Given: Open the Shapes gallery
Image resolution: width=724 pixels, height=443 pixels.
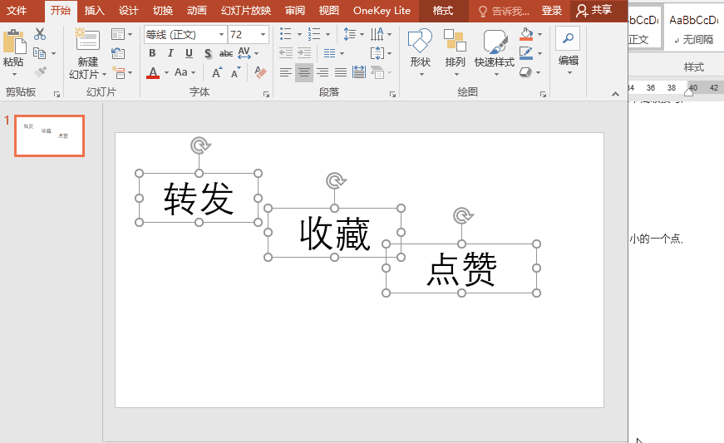Looking at the screenshot, I should click(420, 53).
